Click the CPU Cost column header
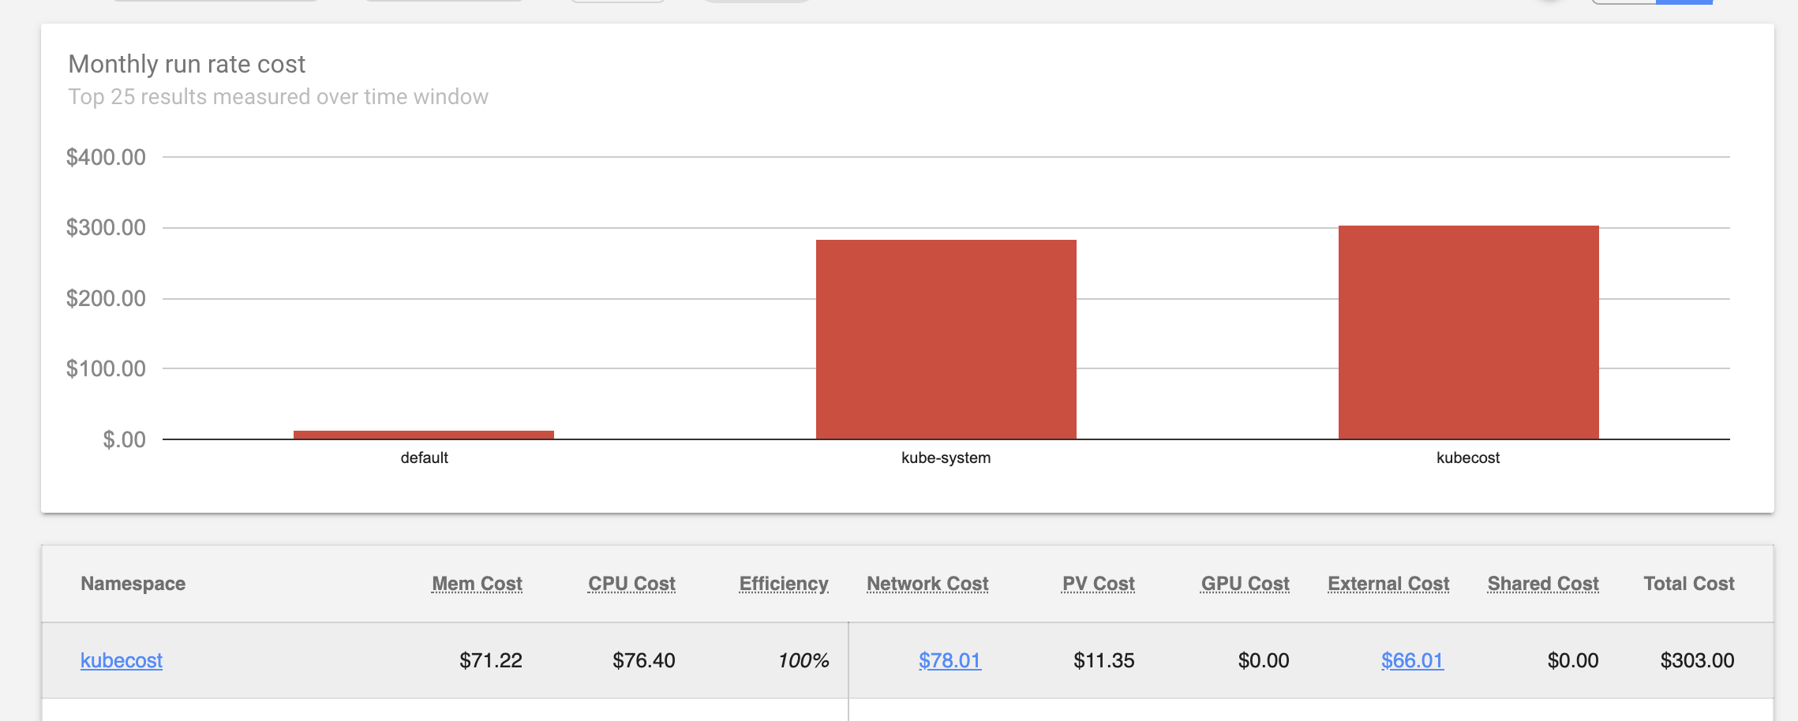The image size is (1798, 721). [x=631, y=584]
